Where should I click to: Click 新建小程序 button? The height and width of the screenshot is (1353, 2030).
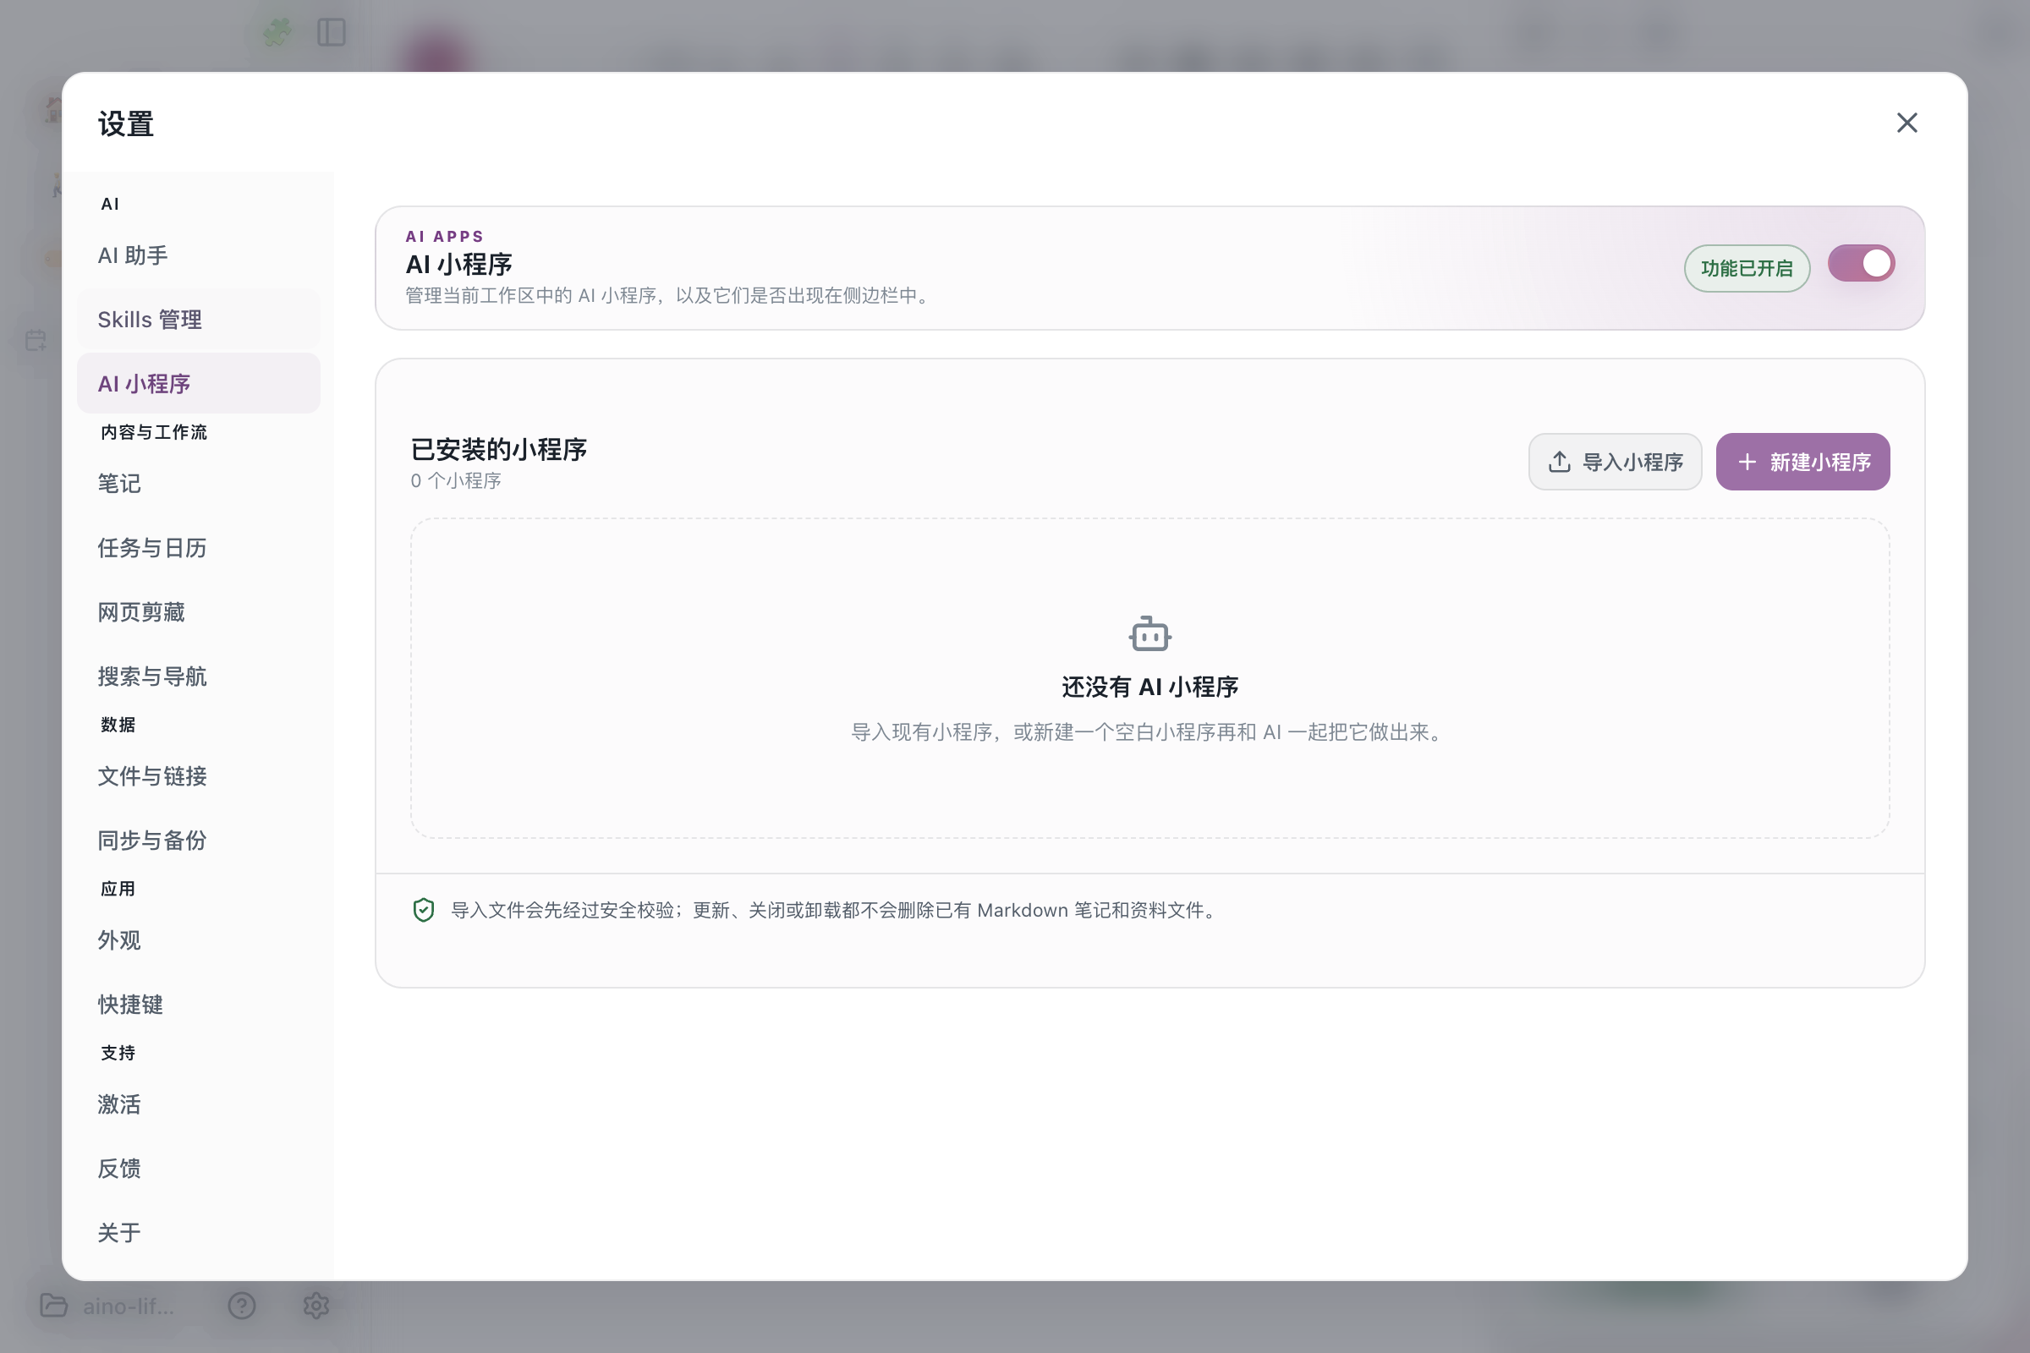[x=1802, y=462]
